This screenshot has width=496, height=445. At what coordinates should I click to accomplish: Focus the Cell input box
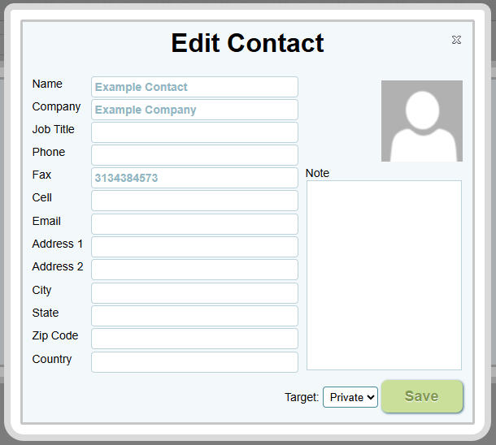(194, 201)
